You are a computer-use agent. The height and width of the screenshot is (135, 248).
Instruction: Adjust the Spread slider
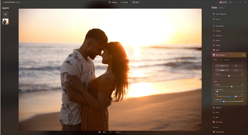[229, 87]
